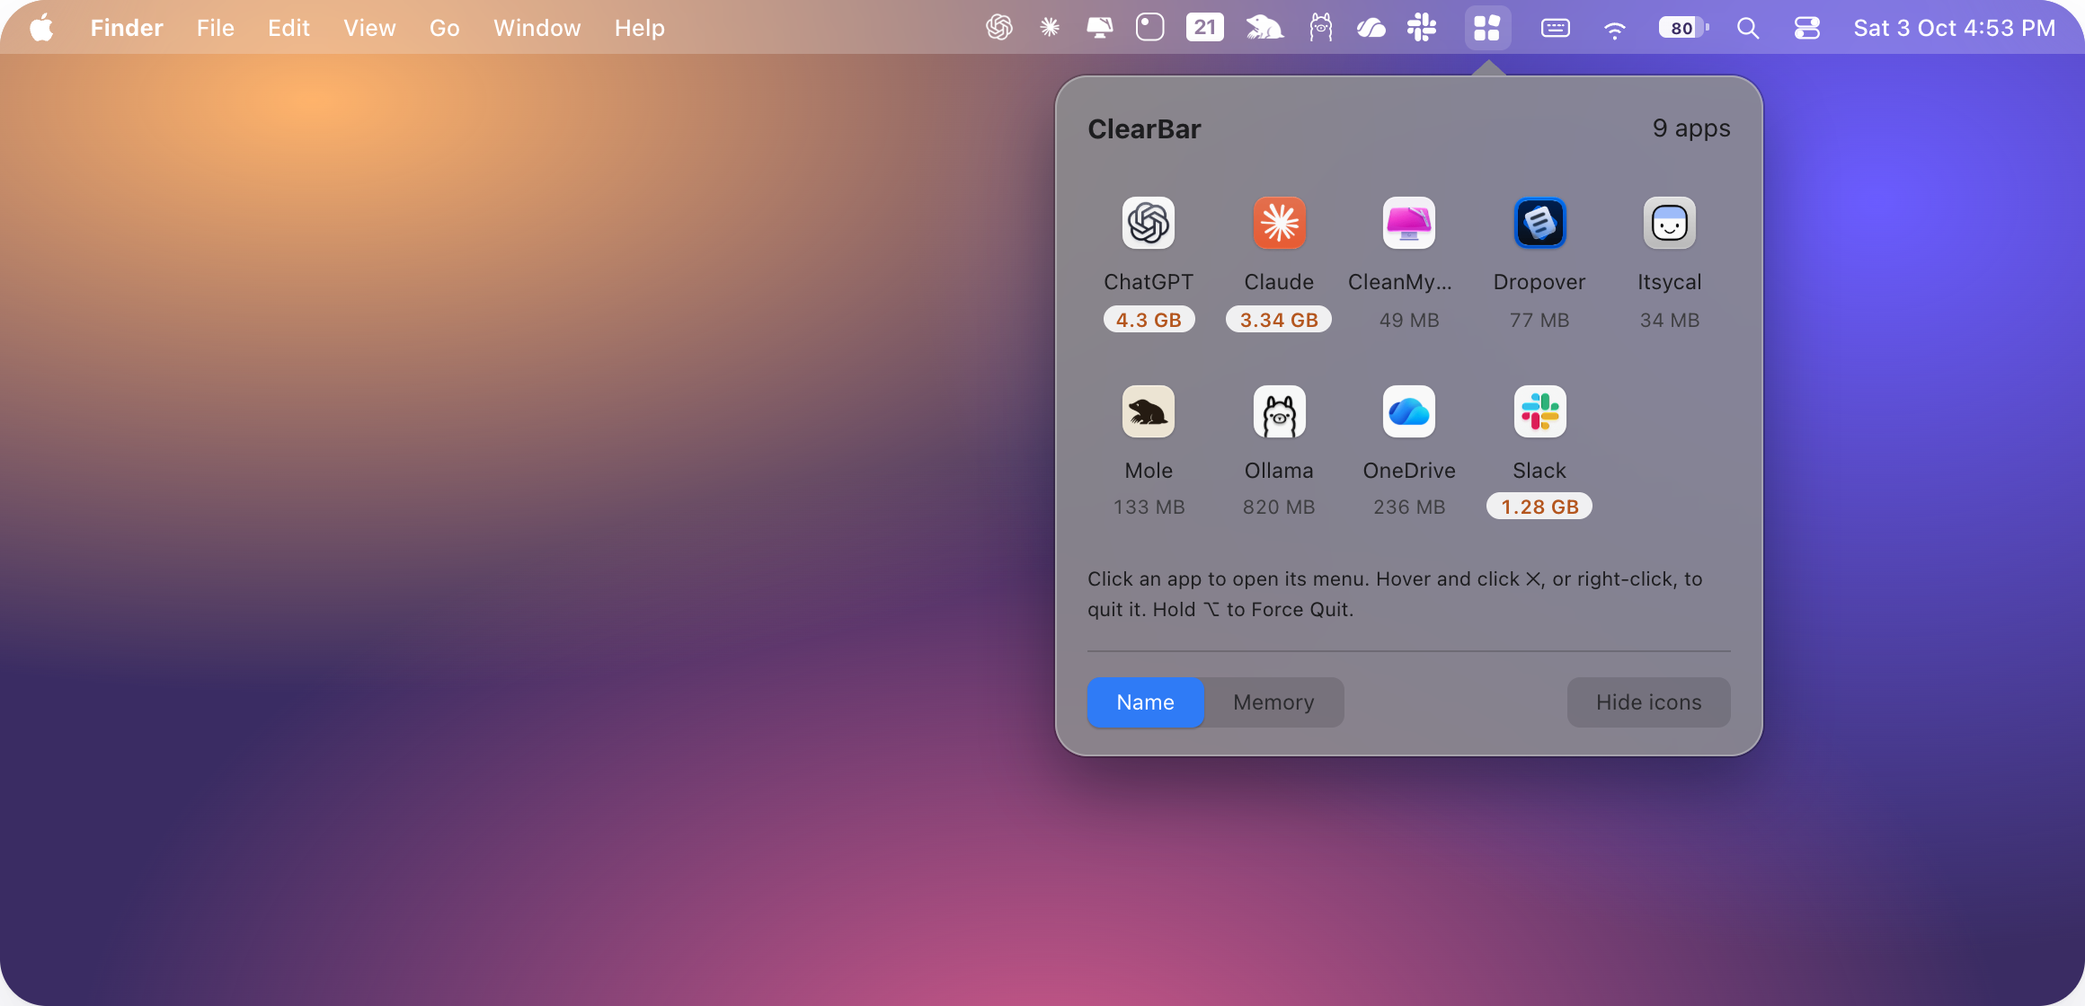Click the battery 80 indicator
This screenshot has width=2085, height=1006.
click(1683, 28)
